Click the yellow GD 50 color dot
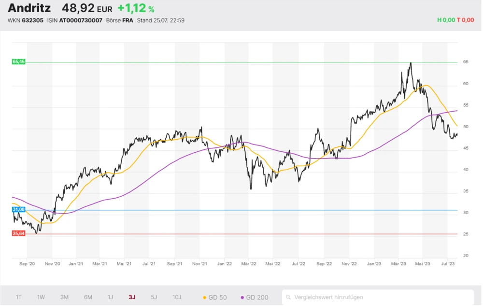The image size is (483, 306). (204, 297)
